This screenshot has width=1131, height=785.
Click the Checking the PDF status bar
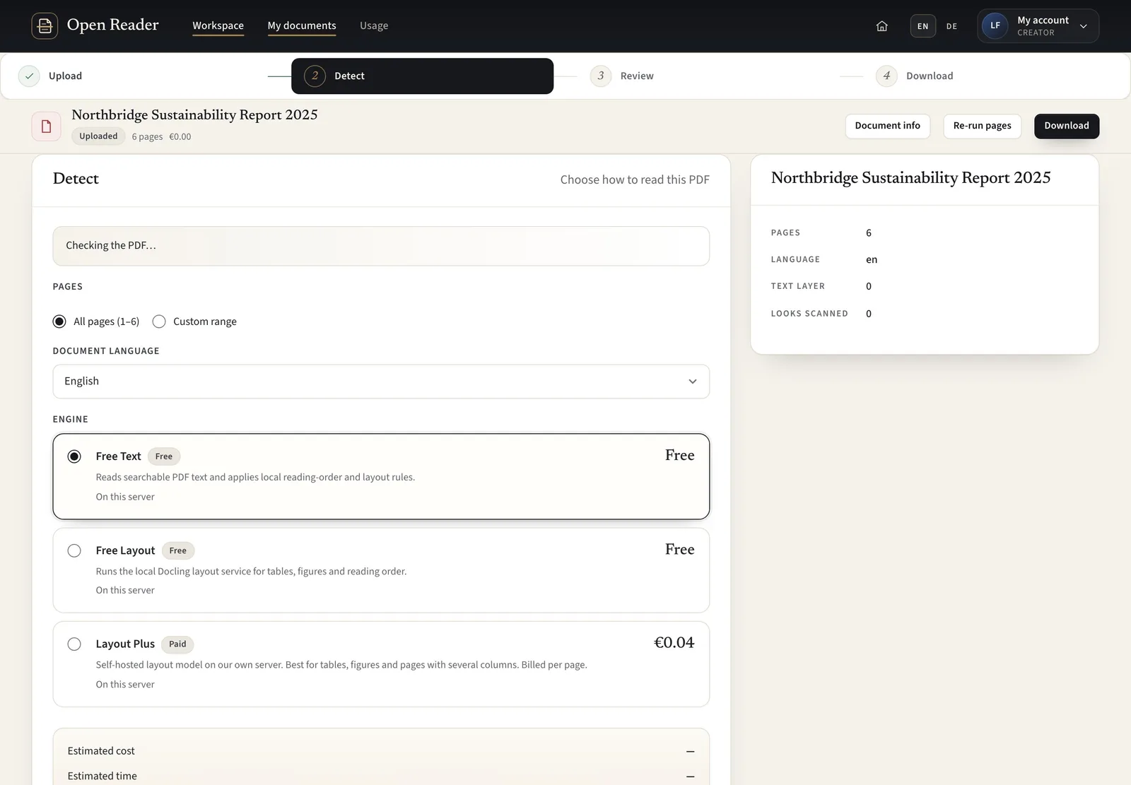(x=381, y=246)
